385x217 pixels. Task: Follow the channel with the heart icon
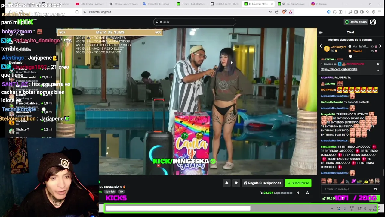click(236, 183)
